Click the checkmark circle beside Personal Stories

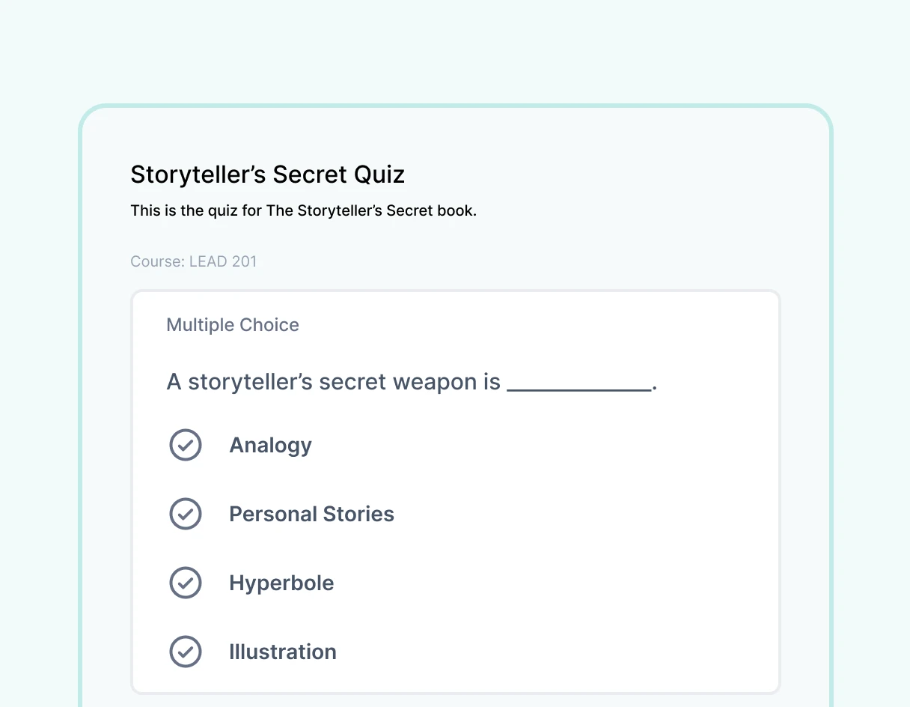pos(186,514)
